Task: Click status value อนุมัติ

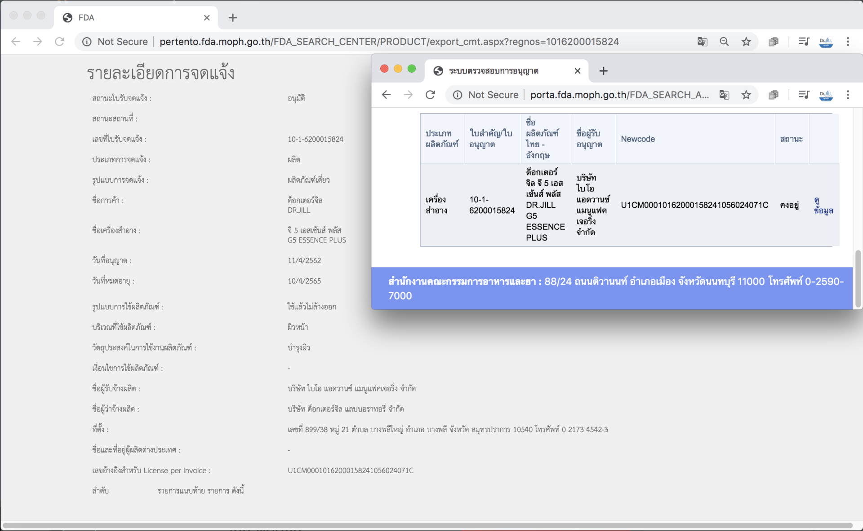Action: [x=296, y=98]
